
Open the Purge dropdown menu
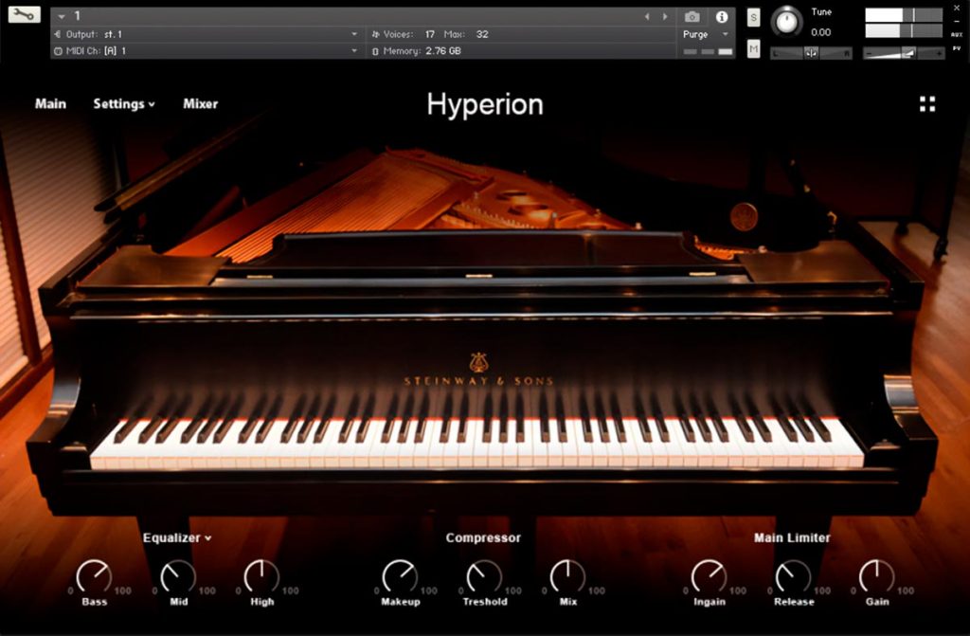[707, 35]
